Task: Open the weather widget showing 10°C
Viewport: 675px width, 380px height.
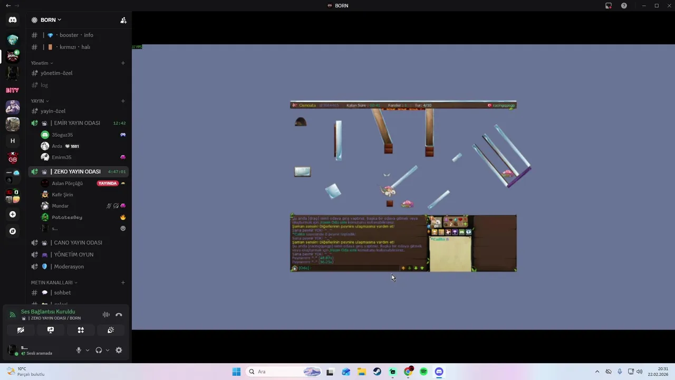Action: point(25,372)
